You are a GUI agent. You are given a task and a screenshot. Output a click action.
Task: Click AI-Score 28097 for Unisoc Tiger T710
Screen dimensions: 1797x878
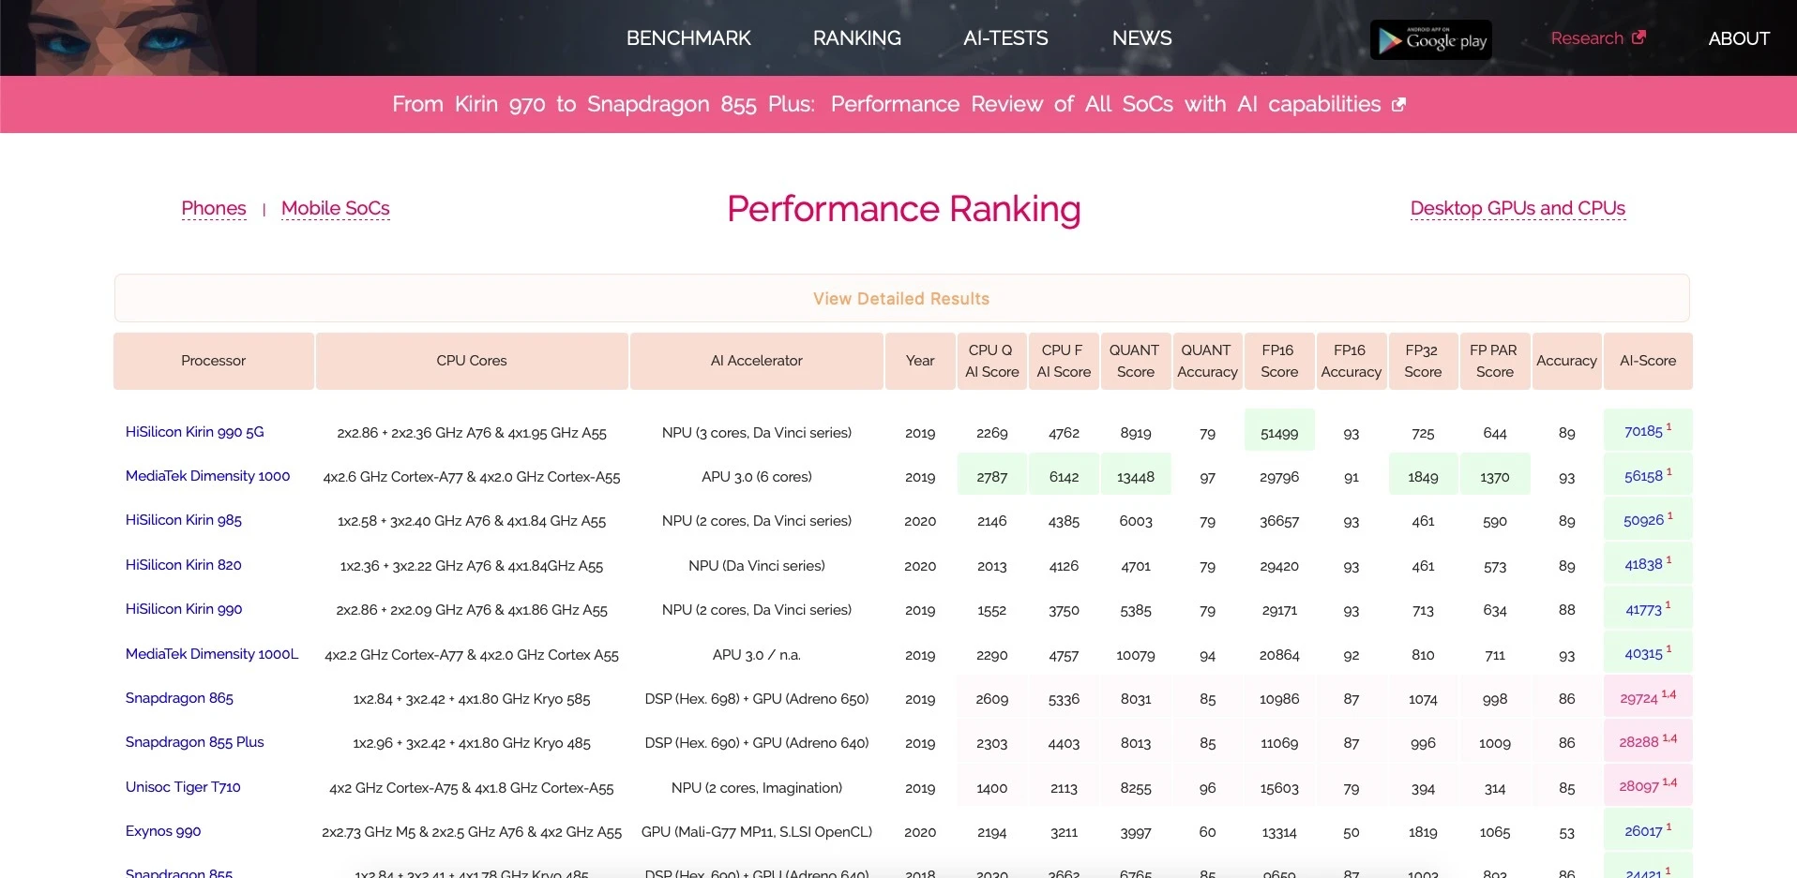(1648, 786)
